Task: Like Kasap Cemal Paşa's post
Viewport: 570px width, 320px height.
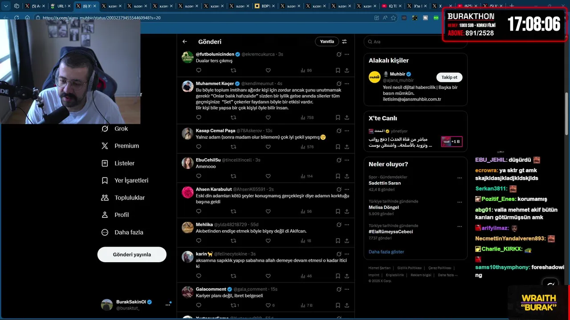Action: [268, 147]
